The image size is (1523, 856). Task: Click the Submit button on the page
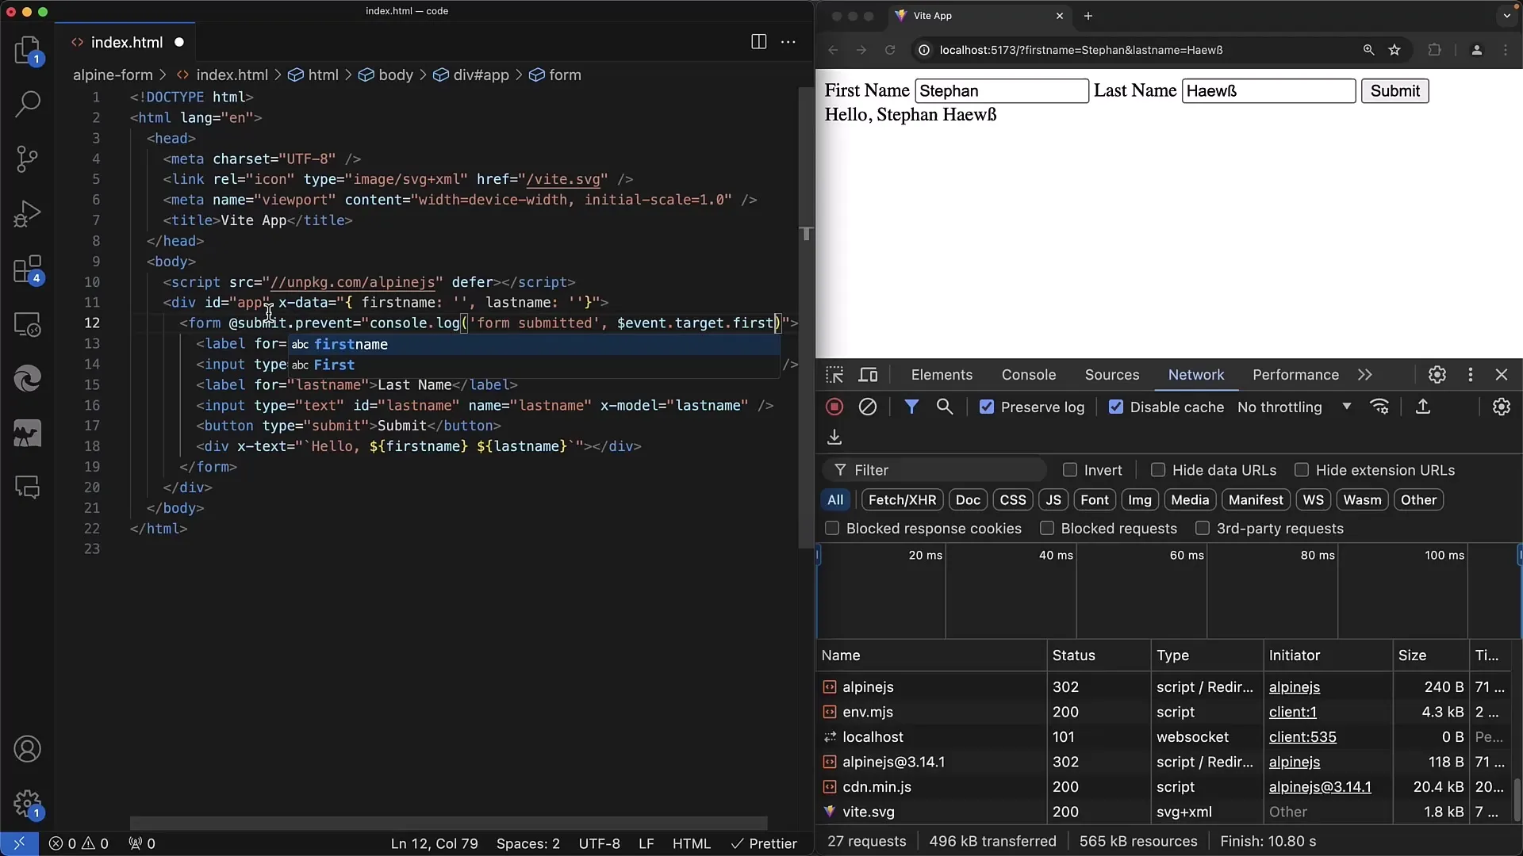click(1394, 90)
